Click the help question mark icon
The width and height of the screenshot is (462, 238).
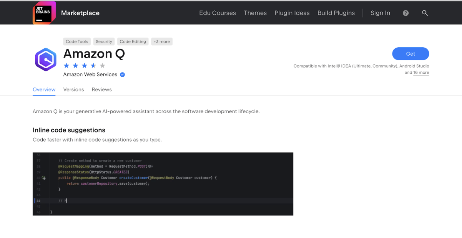pos(405,13)
